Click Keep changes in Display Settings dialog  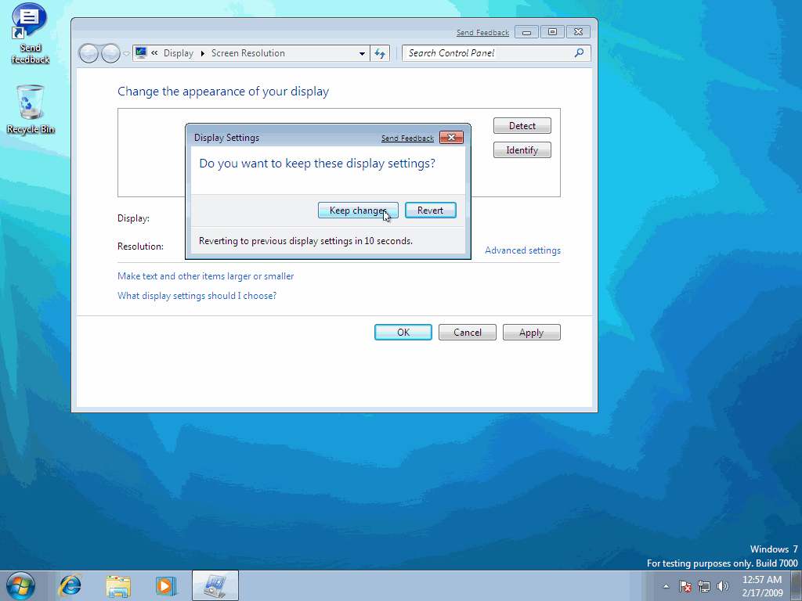pos(358,210)
